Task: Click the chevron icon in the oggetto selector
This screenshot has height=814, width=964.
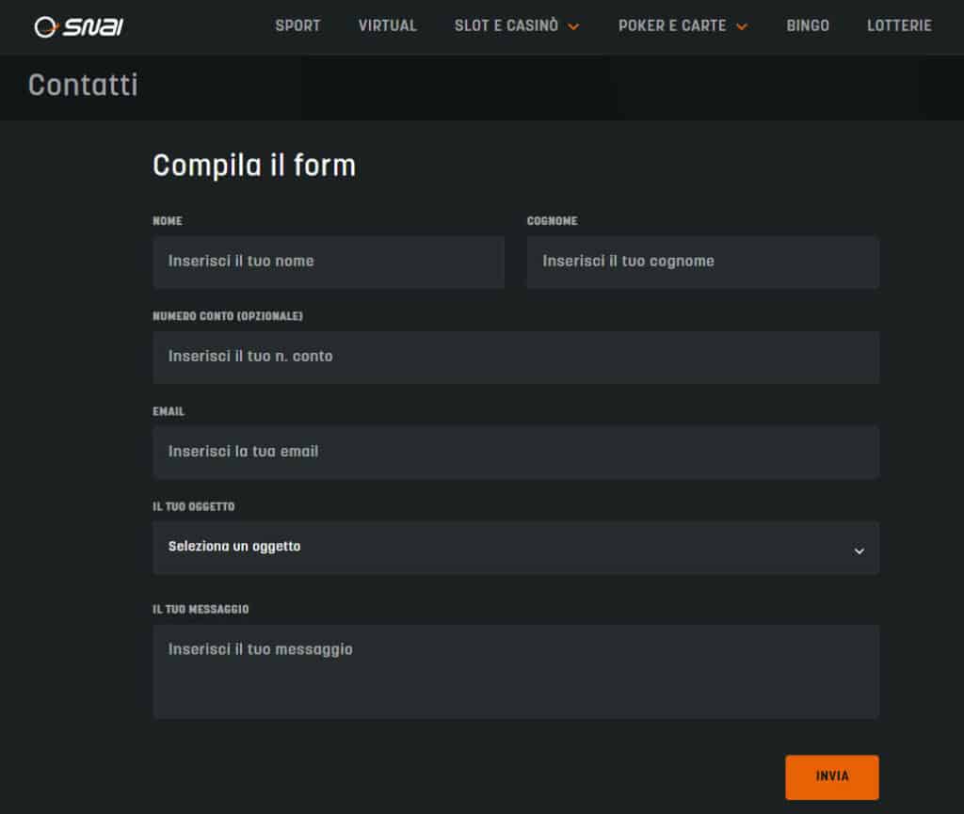Action: click(859, 551)
